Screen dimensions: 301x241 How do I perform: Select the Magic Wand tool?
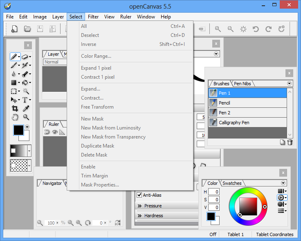click(26, 91)
